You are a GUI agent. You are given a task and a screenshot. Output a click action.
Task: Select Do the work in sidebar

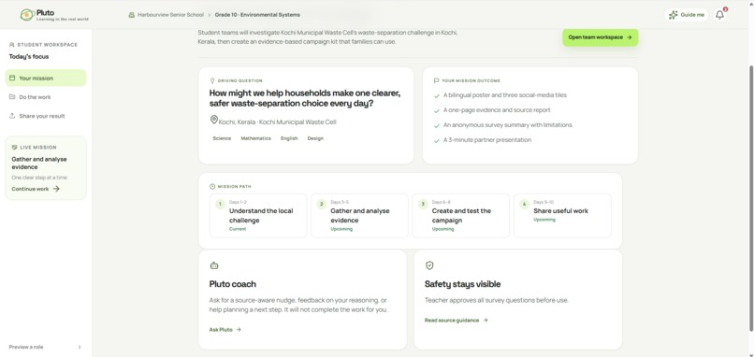click(x=46, y=97)
